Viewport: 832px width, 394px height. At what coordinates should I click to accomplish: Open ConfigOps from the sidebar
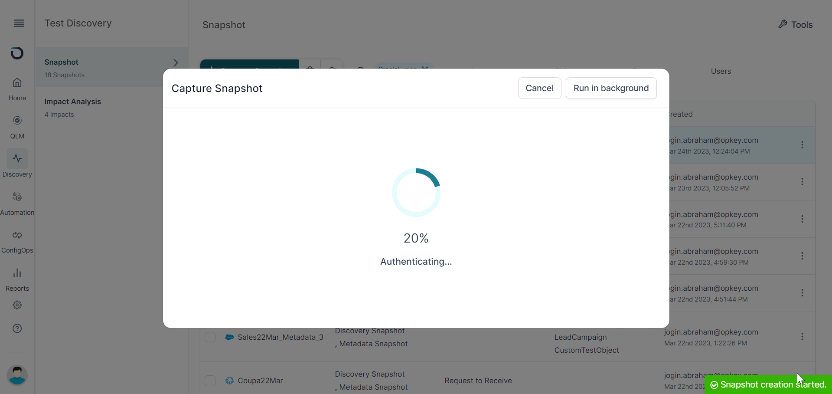17,235
